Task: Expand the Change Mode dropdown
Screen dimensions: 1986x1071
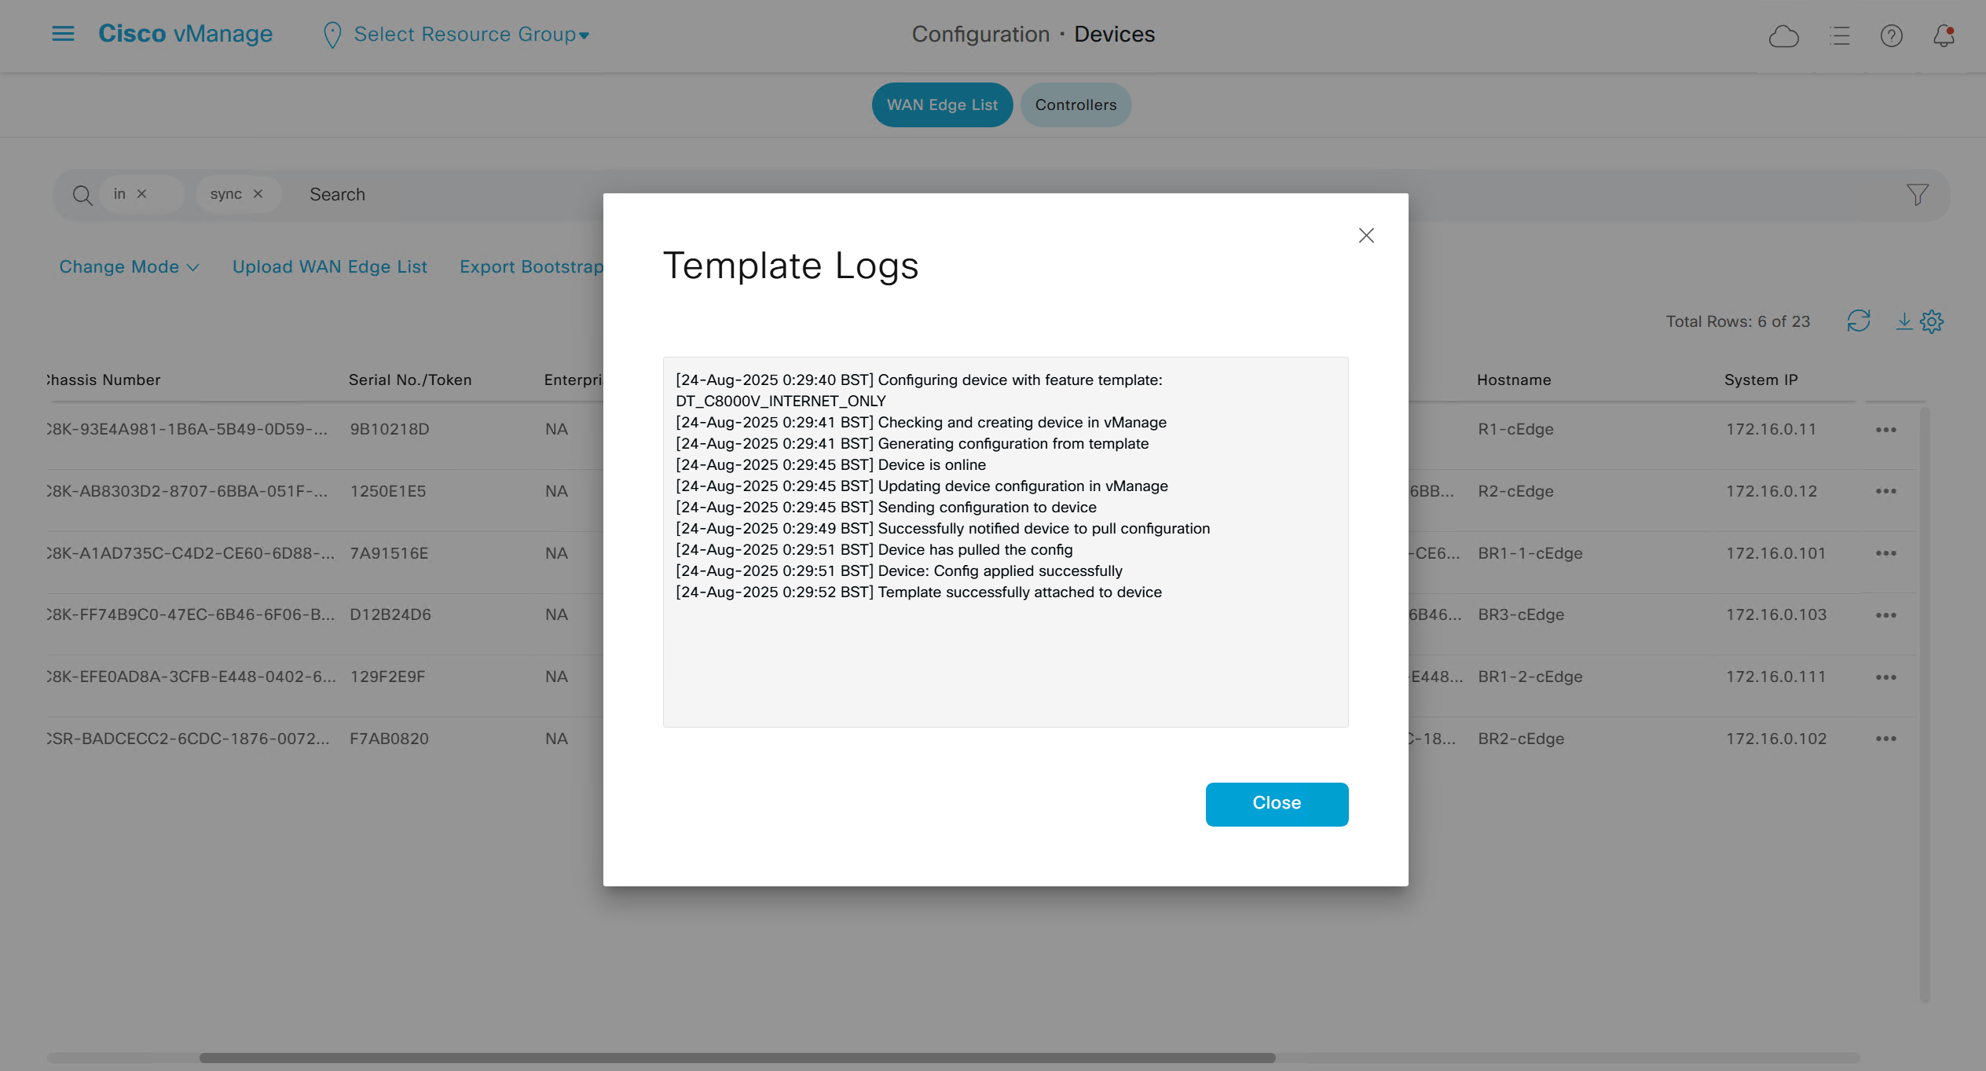Action: (129, 267)
